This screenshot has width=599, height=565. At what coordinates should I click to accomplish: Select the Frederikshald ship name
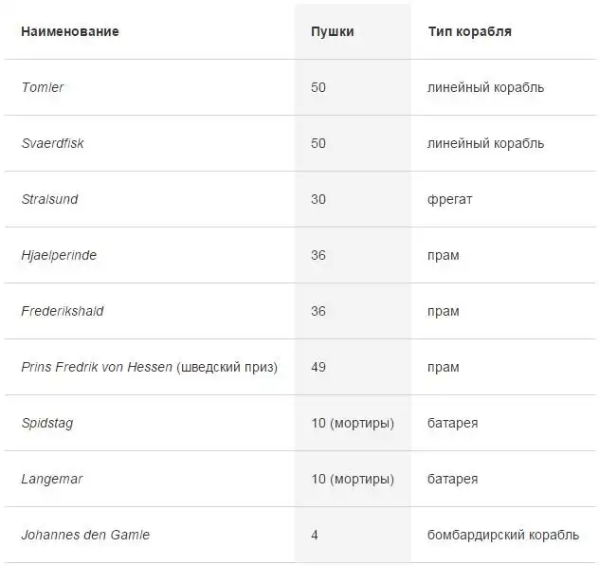(61, 311)
